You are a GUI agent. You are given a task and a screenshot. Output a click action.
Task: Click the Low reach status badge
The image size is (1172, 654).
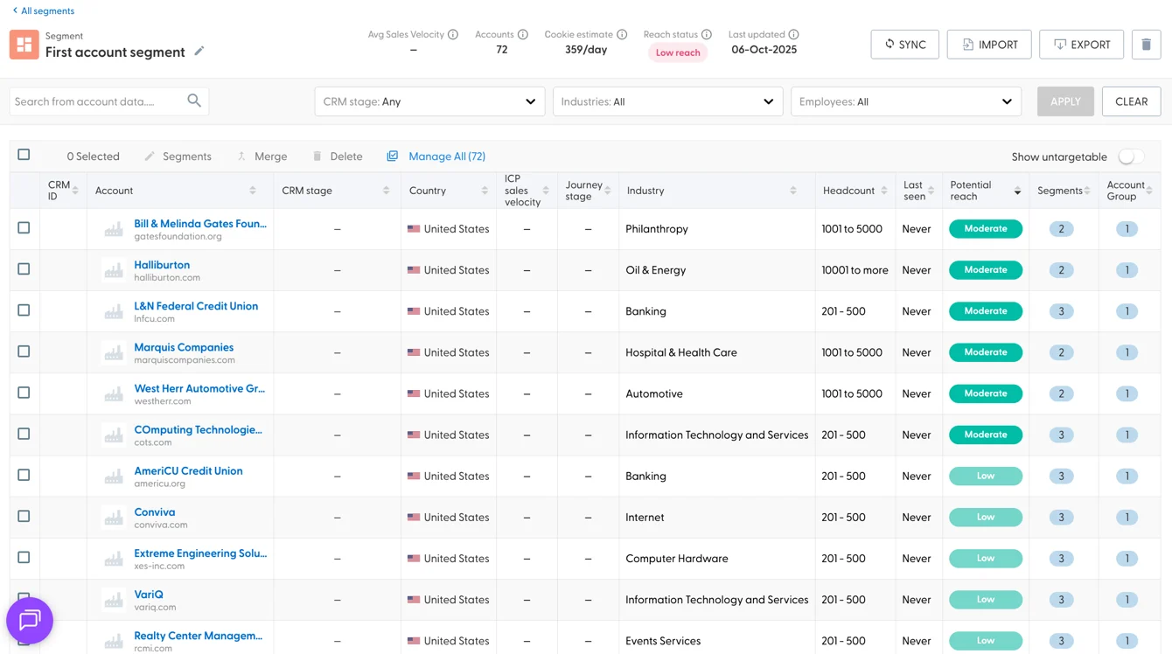pyautogui.click(x=678, y=52)
